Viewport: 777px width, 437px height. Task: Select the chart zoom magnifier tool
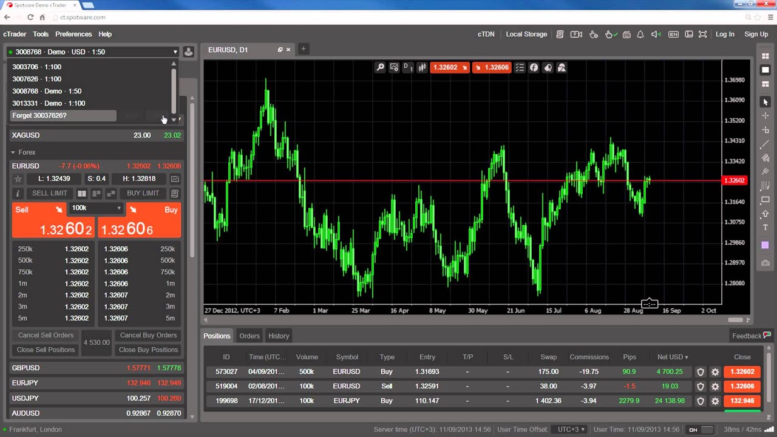(x=381, y=67)
